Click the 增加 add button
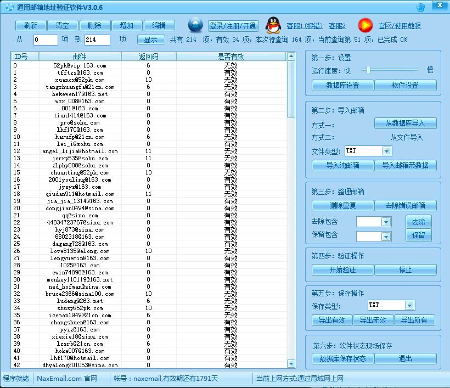450x388 pixels. 127,26
